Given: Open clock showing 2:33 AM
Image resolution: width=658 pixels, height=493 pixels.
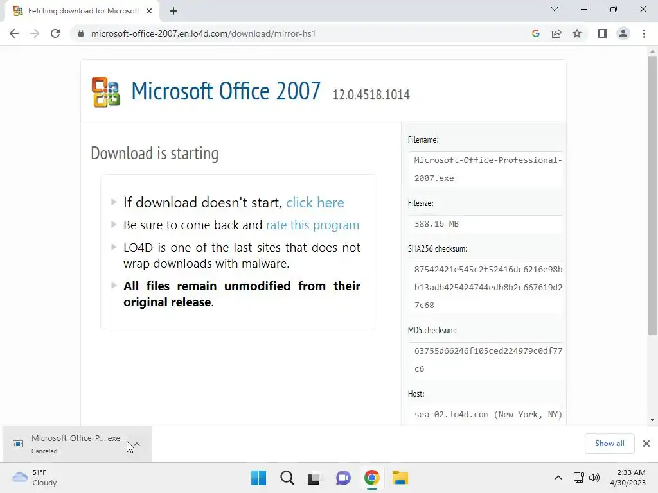Looking at the screenshot, I should coord(628,478).
